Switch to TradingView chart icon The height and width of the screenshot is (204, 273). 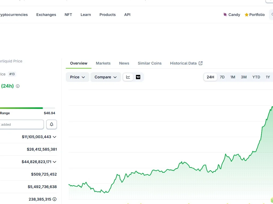click(138, 77)
